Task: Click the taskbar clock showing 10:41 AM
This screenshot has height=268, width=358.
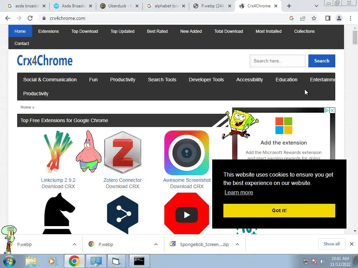Action: pyautogui.click(x=340, y=261)
